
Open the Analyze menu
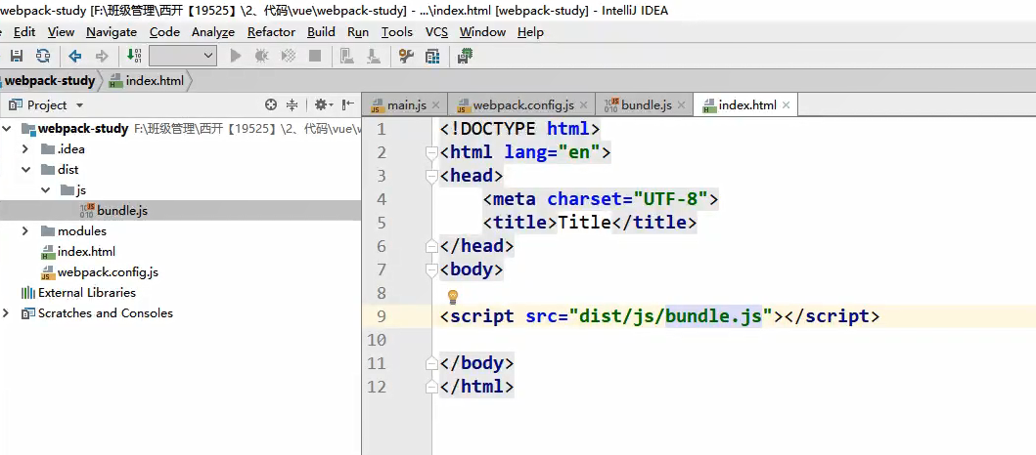click(x=213, y=31)
